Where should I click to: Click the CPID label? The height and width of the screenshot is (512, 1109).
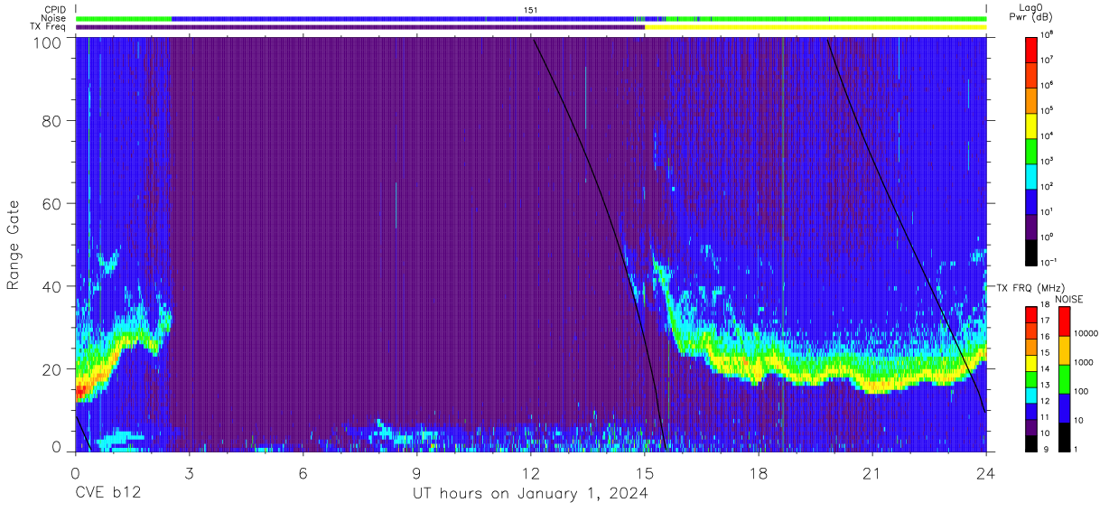(x=56, y=10)
